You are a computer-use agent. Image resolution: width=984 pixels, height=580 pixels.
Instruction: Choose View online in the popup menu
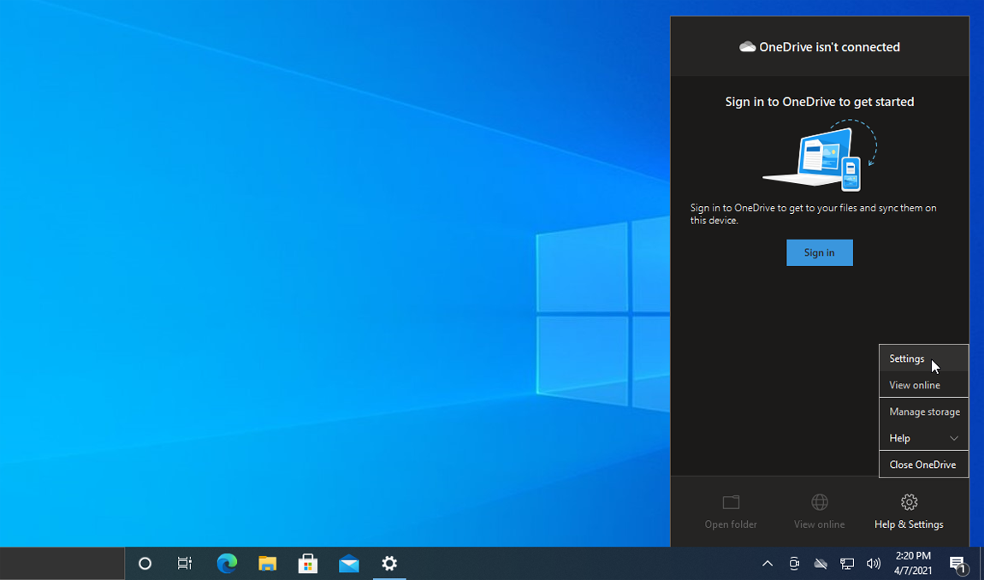tap(923, 385)
